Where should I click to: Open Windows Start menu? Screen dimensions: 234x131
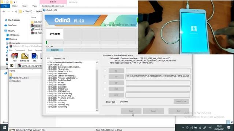pyautogui.click(x=4, y=128)
